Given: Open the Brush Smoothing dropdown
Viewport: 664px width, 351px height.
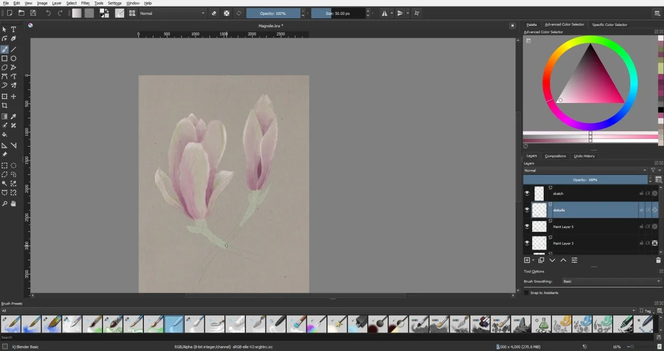Looking at the screenshot, I should [611, 282].
